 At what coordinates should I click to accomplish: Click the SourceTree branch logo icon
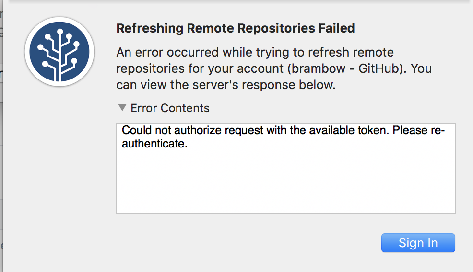click(59, 52)
